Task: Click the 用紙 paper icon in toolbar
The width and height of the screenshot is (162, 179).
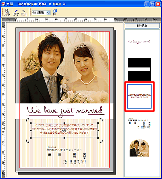Action: [7, 12]
